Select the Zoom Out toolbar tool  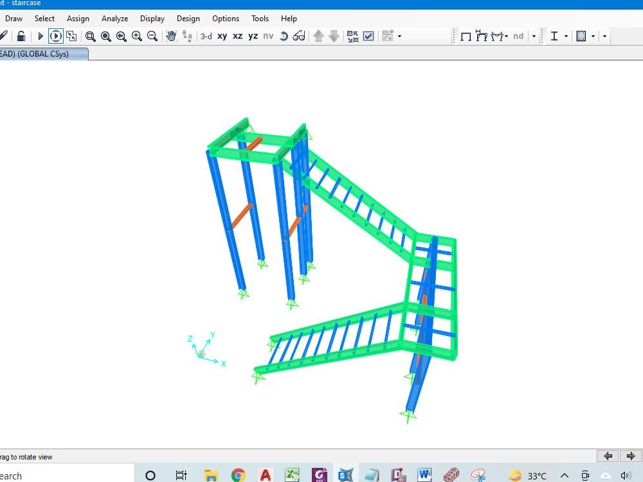point(152,36)
